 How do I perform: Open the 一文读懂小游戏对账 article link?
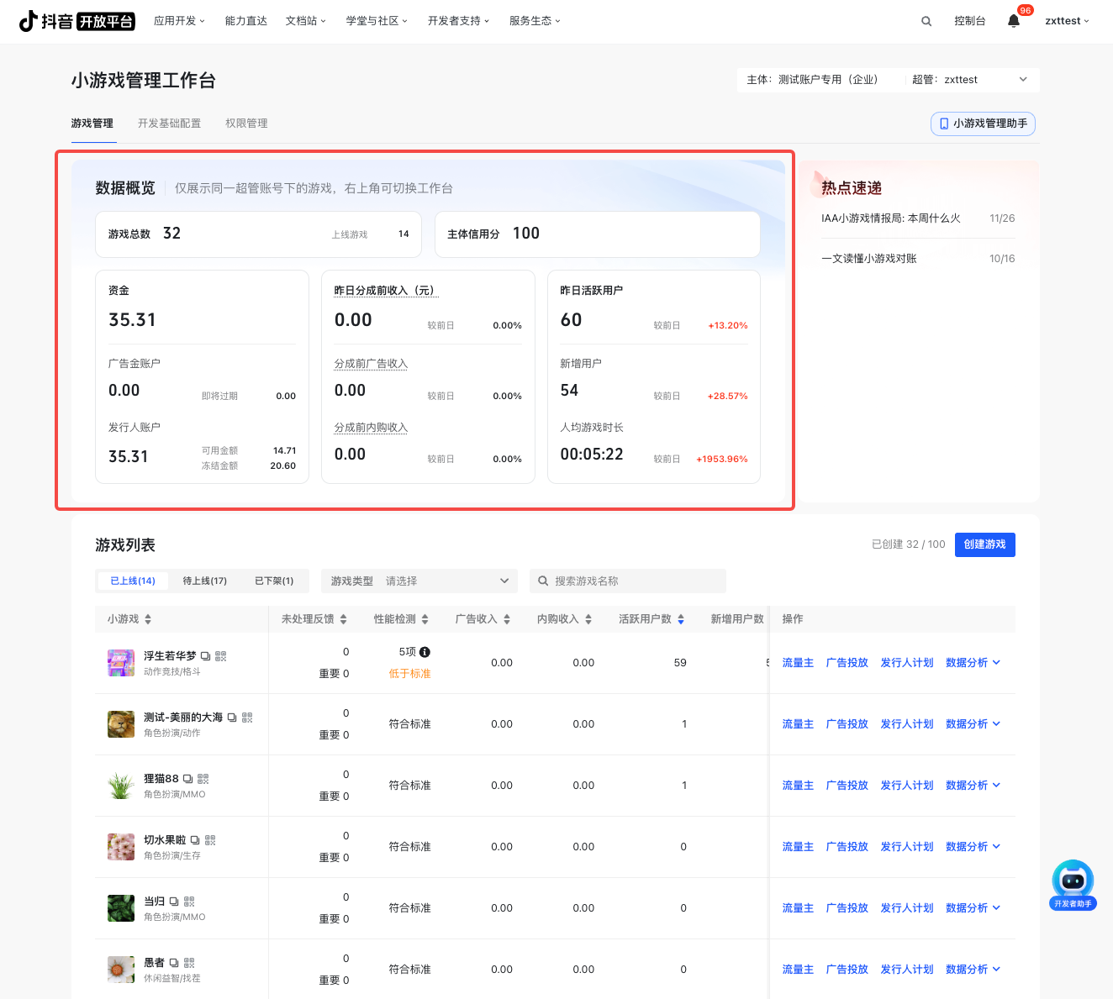pyautogui.click(x=869, y=259)
